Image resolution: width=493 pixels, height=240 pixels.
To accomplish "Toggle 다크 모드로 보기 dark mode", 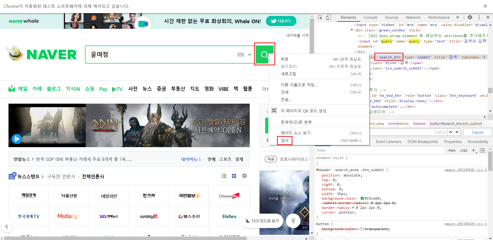I will [262, 221].
